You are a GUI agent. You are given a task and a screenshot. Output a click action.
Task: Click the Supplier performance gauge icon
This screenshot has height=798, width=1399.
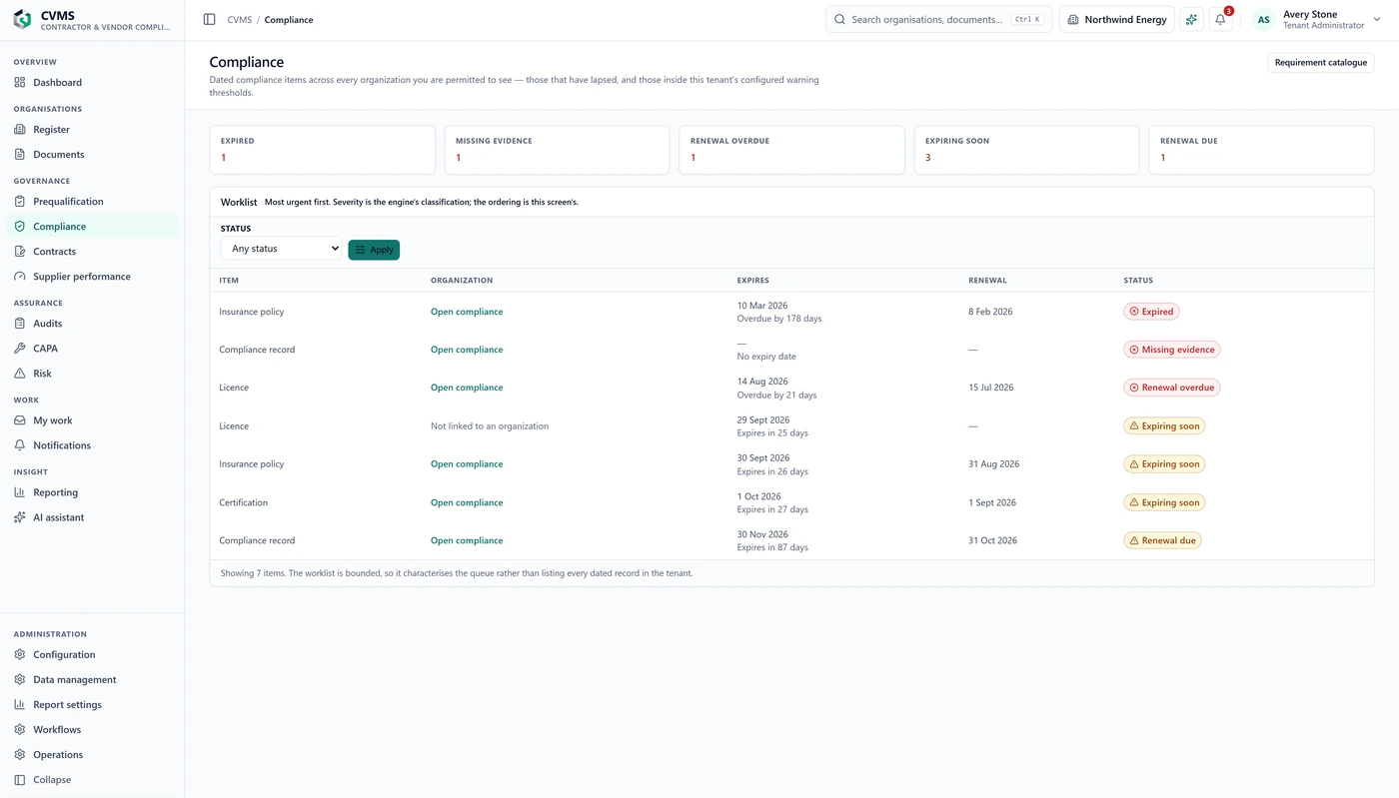20,277
